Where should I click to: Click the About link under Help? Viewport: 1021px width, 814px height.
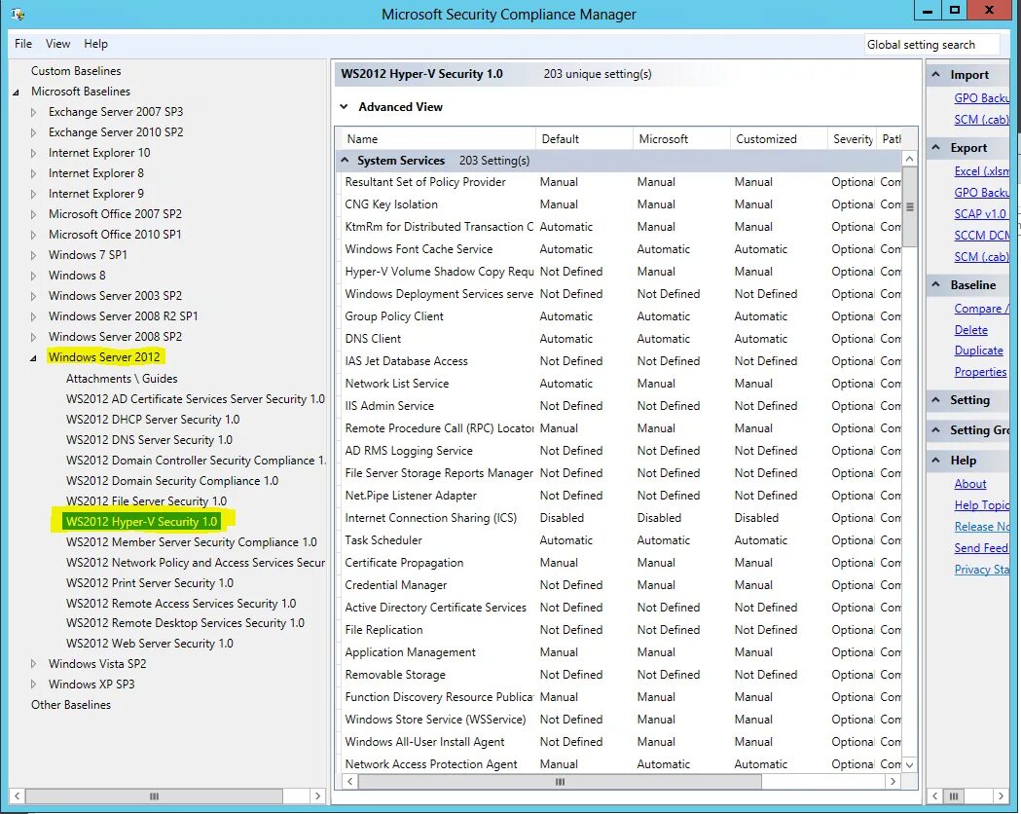(970, 484)
